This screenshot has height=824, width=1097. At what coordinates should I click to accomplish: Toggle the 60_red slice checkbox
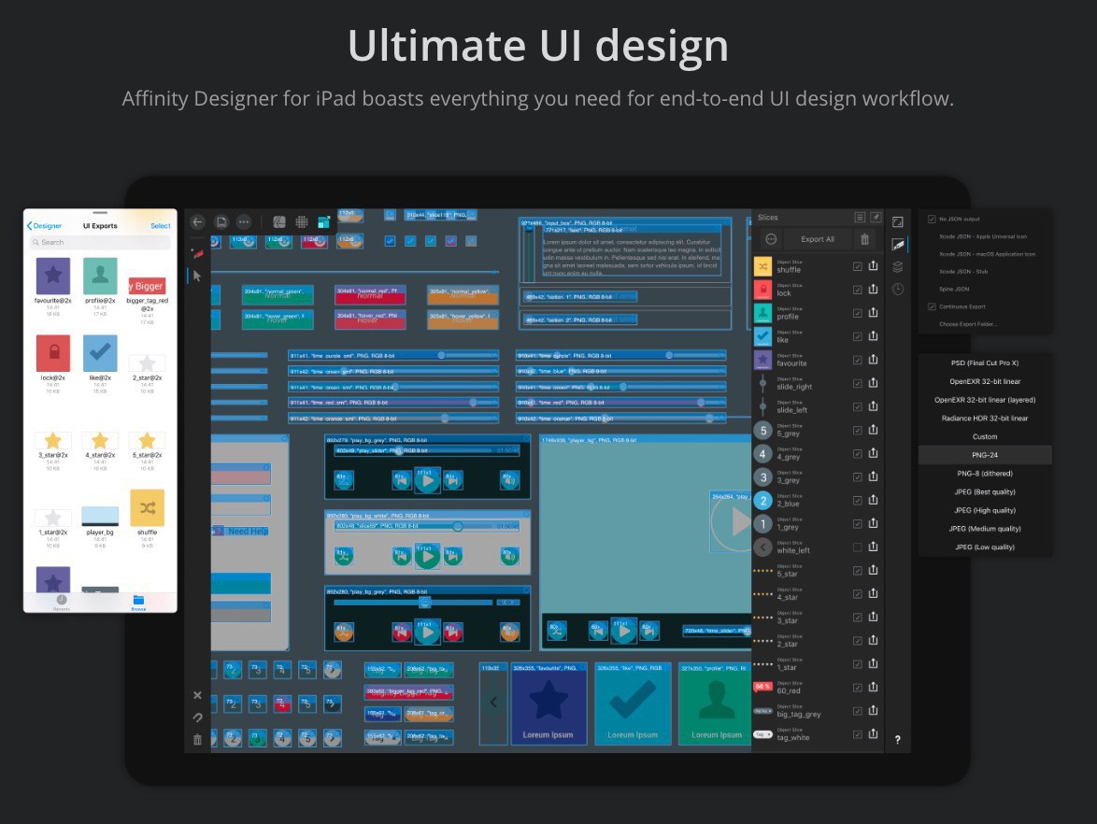point(858,688)
